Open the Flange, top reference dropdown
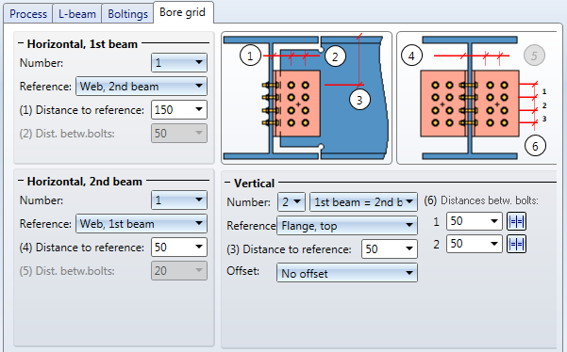This screenshot has width=567, height=352. point(347,226)
